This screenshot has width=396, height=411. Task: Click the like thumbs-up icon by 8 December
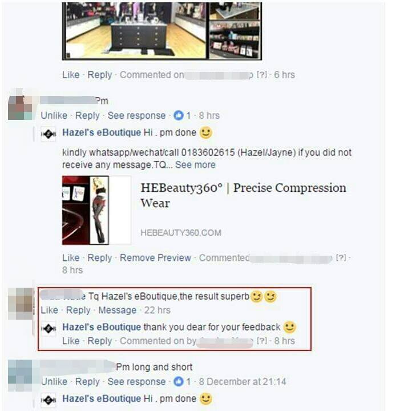179,381
